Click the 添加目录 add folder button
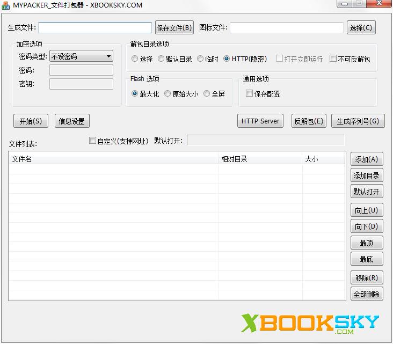393x344 pixels. click(367, 175)
